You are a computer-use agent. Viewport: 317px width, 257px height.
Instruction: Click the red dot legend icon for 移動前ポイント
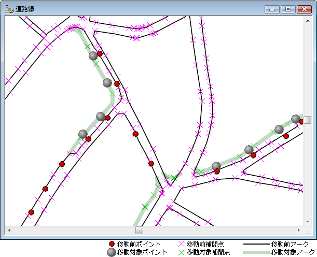click(112, 244)
